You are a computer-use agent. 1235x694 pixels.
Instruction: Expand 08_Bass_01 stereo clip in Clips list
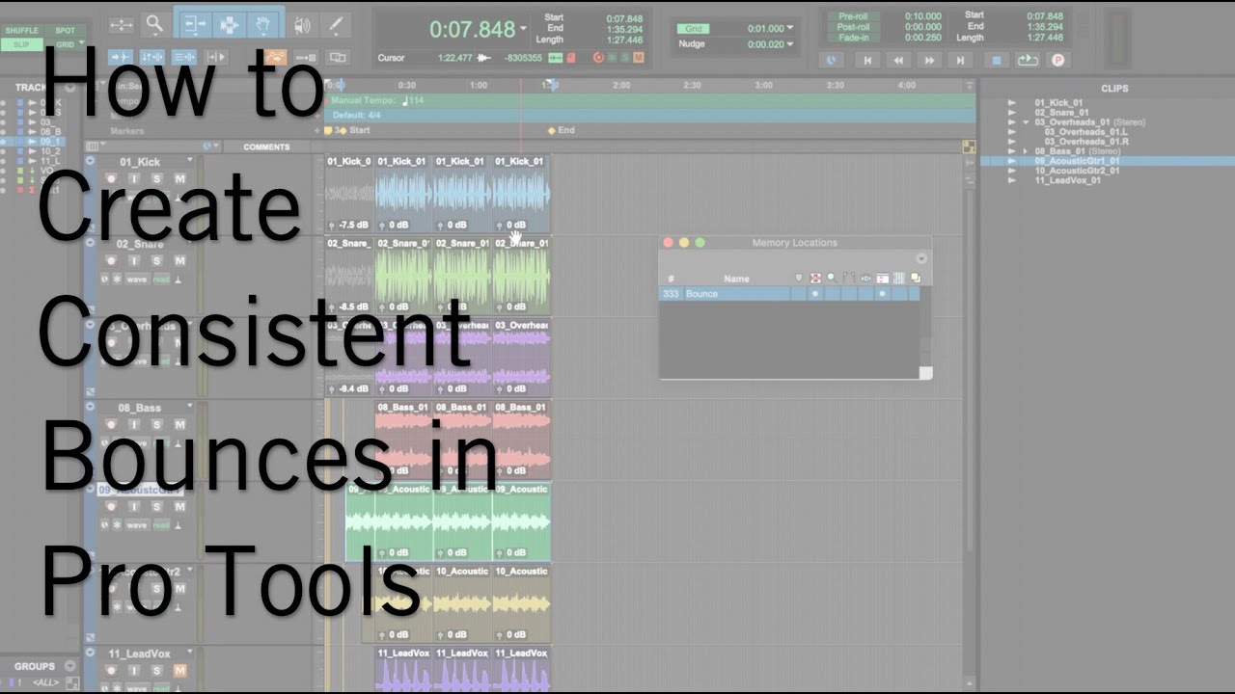(1026, 151)
